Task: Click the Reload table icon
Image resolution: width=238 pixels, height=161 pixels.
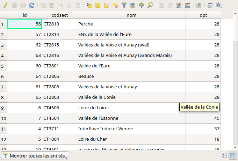Action: pyautogui.click(x=32, y=5)
